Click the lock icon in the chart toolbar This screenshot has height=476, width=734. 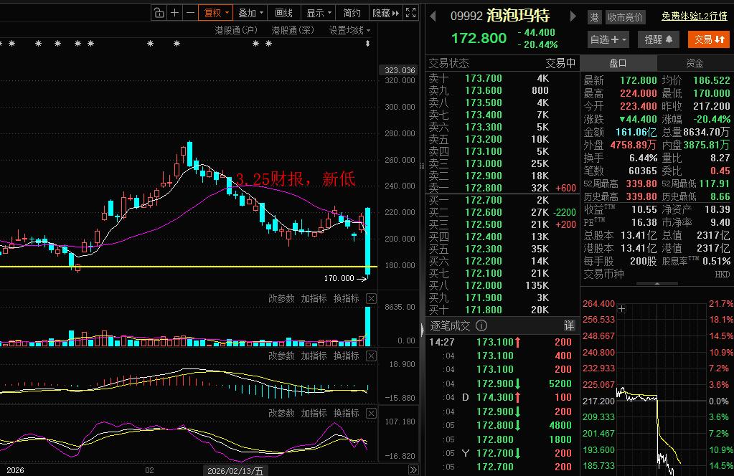(157, 12)
